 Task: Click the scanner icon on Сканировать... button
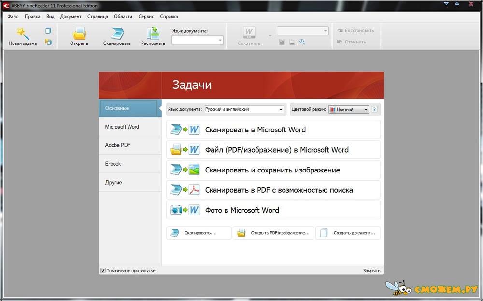click(x=175, y=233)
